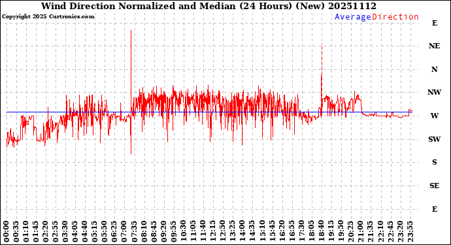The width and height of the screenshot is (451, 245).
Task: Click the 12:50 time axis label
Action: click(x=223, y=231)
